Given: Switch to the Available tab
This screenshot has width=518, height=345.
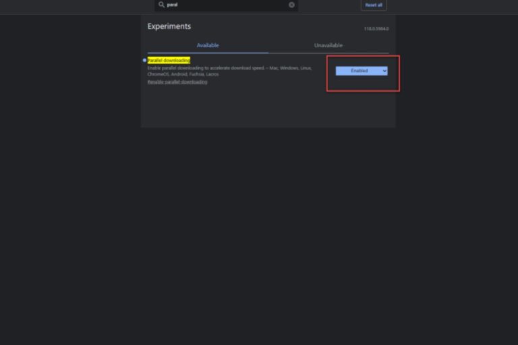Looking at the screenshot, I should [208, 45].
